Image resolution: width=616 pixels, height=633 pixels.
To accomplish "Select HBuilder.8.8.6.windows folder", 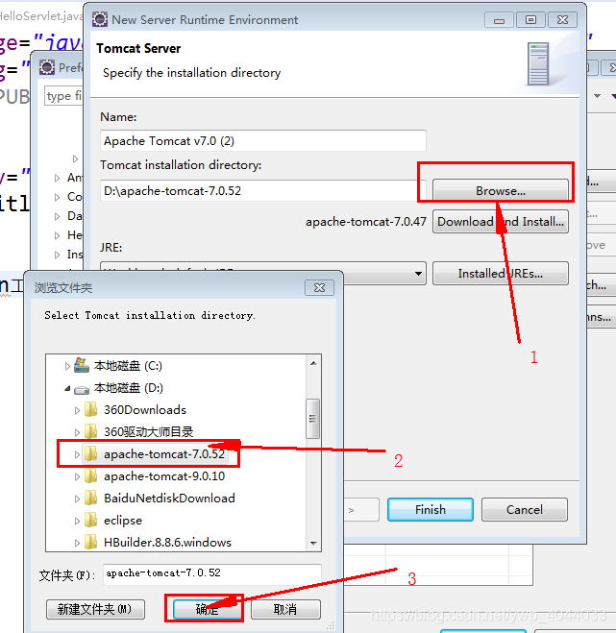I will tap(167, 542).
